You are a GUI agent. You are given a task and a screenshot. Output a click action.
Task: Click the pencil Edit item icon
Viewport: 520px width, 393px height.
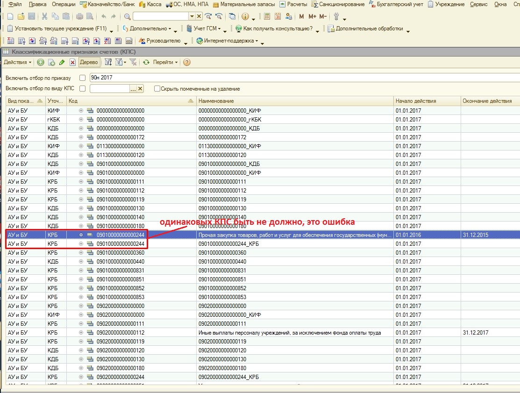pos(62,62)
